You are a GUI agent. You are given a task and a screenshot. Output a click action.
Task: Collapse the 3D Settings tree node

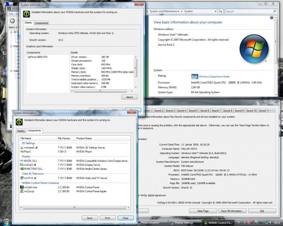pyautogui.click(x=11, y=32)
